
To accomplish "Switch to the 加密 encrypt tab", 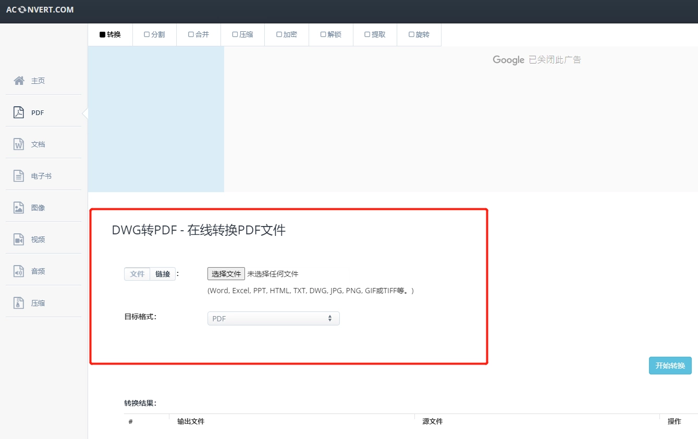I will point(287,34).
